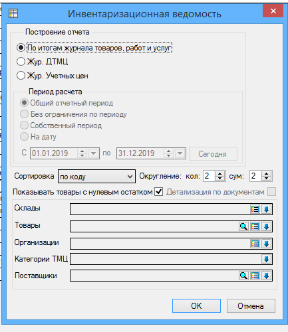Click blue arrow icon in Категории ТМЦ row
This screenshot has height=332, width=288.
[266, 259]
